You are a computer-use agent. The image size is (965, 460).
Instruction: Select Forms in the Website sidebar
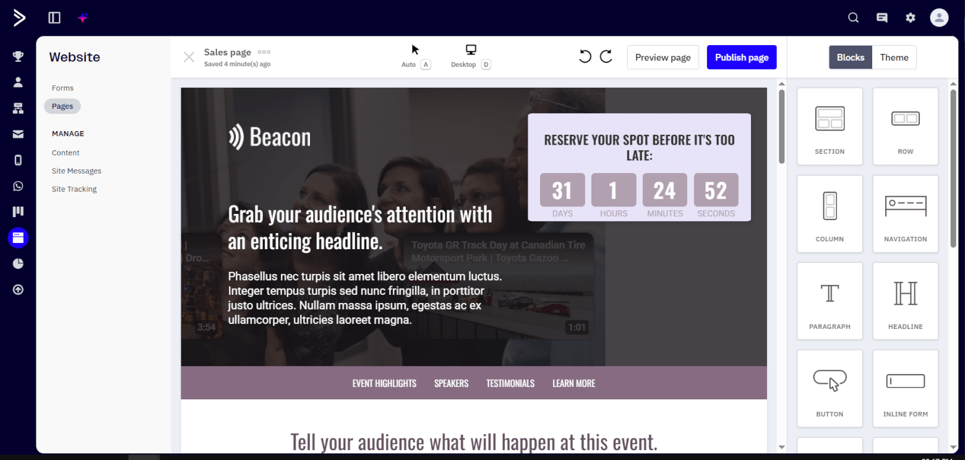click(x=62, y=87)
